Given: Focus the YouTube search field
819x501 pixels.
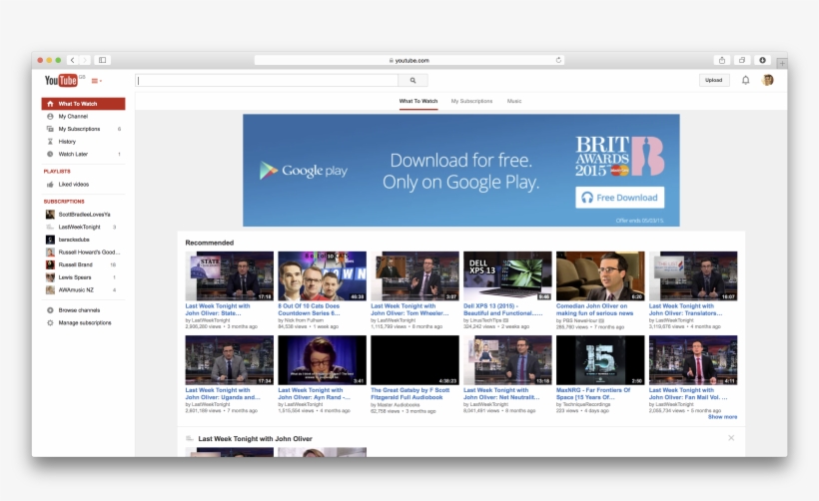Looking at the screenshot, I should [x=267, y=81].
